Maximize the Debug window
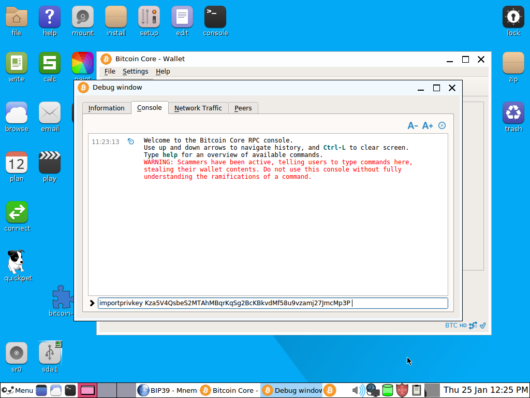 coord(436,88)
